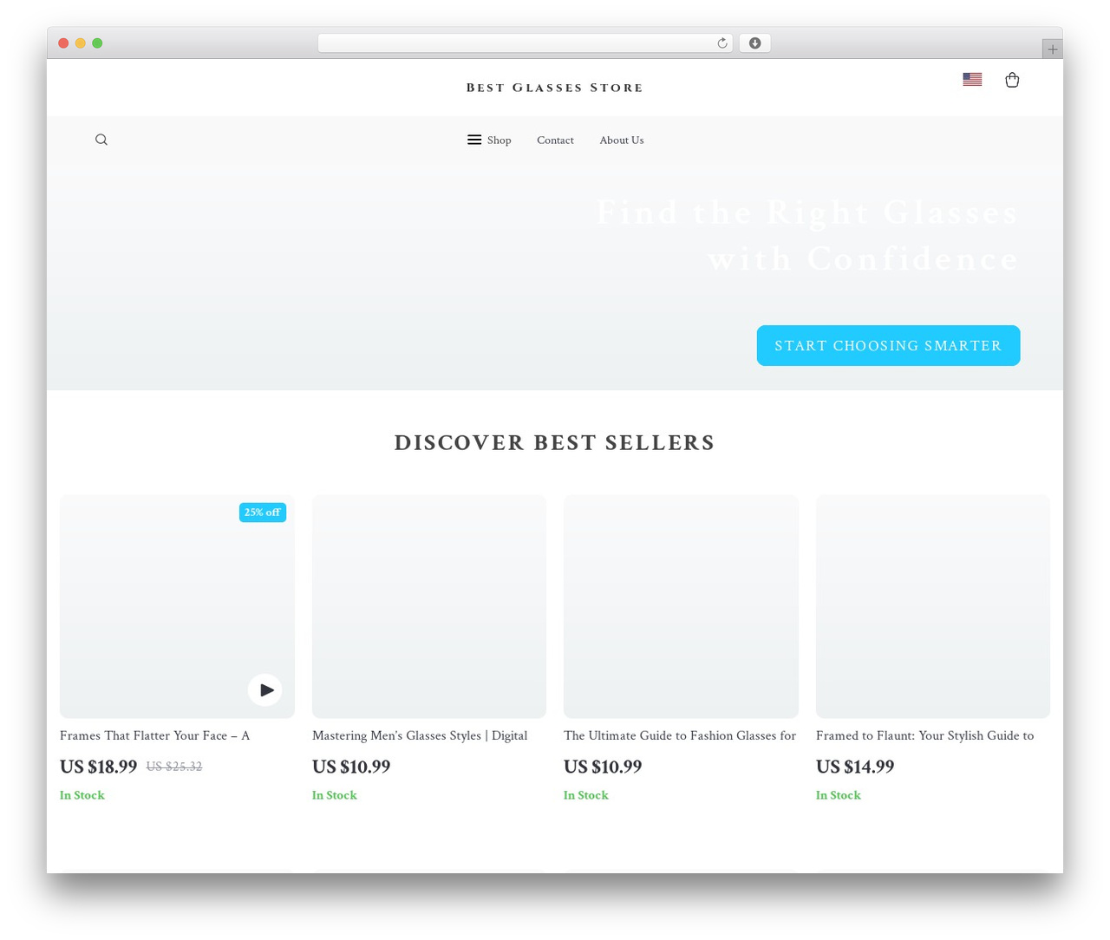Go to the Contact page
Viewport: 1110px width, 940px height.
point(555,140)
